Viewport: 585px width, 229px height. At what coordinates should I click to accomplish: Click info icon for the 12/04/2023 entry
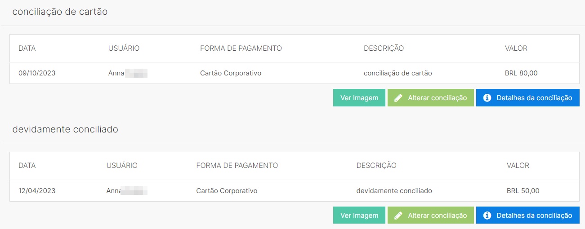487,216
